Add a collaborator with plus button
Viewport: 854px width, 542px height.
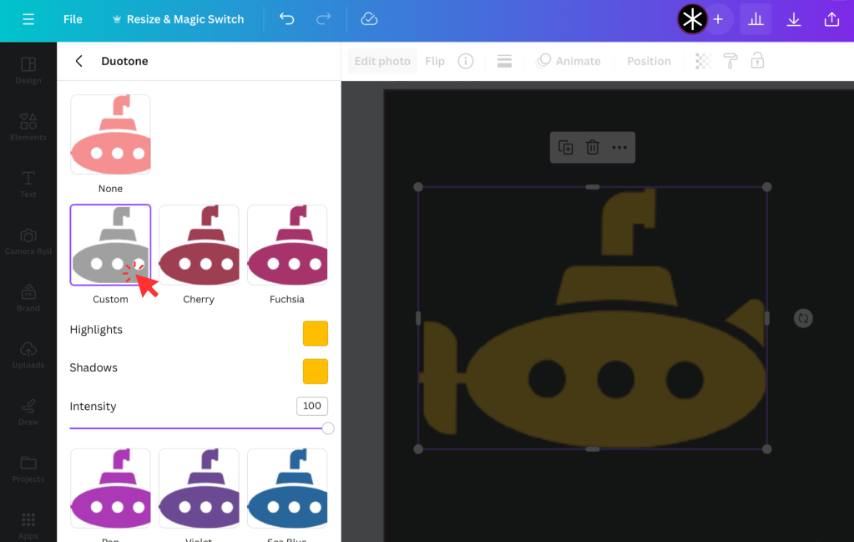pos(719,19)
